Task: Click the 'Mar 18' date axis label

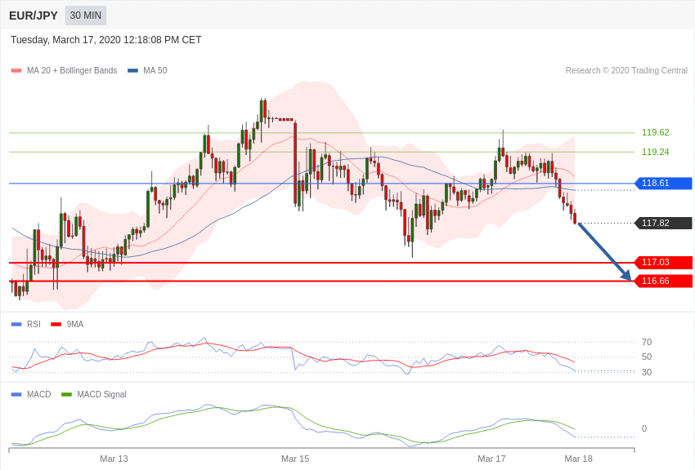Action: [578, 459]
